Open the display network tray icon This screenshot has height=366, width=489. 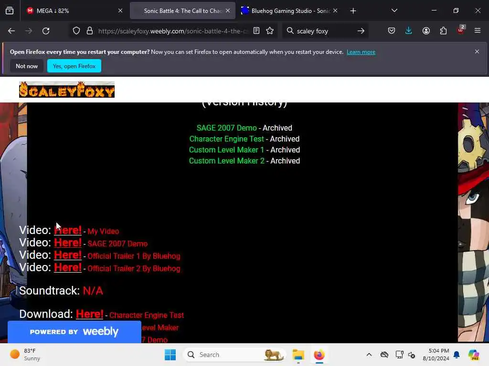(399, 355)
